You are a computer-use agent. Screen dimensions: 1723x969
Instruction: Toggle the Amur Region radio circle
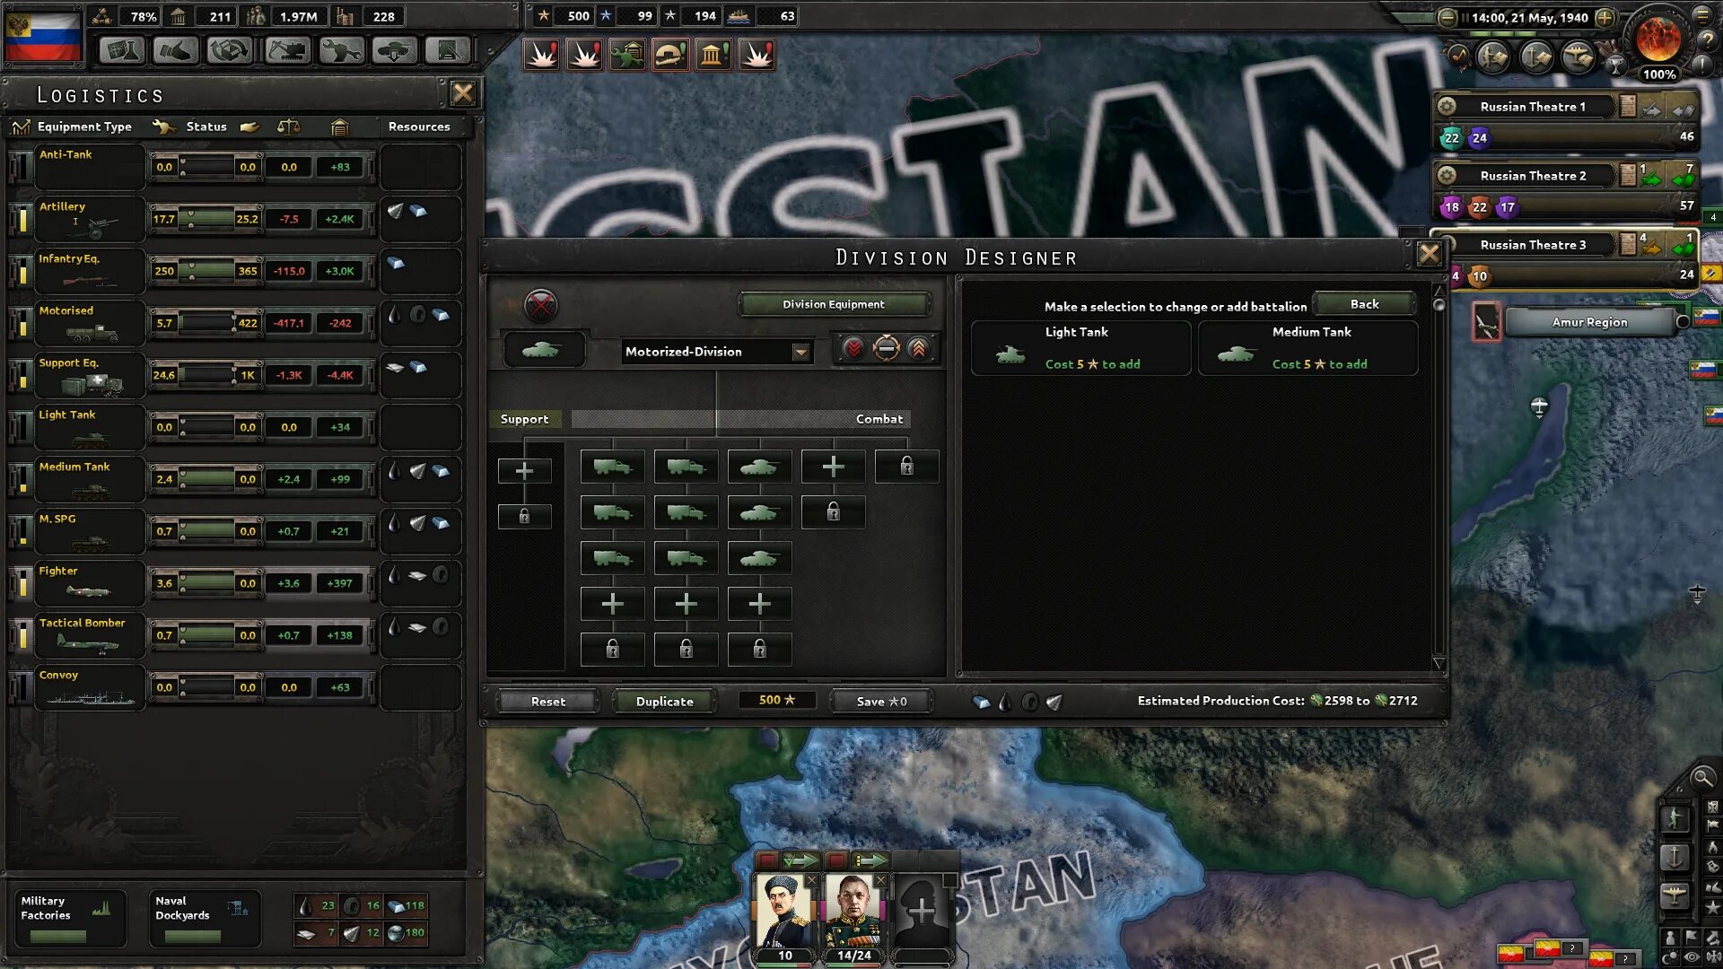click(1683, 321)
